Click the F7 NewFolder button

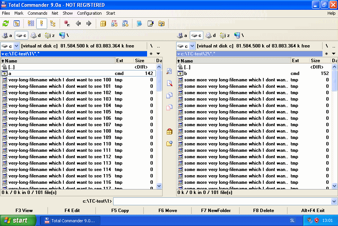[216, 211]
